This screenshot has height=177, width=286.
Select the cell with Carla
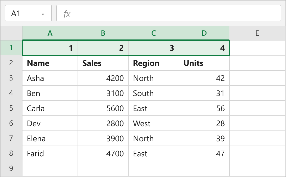click(50, 108)
